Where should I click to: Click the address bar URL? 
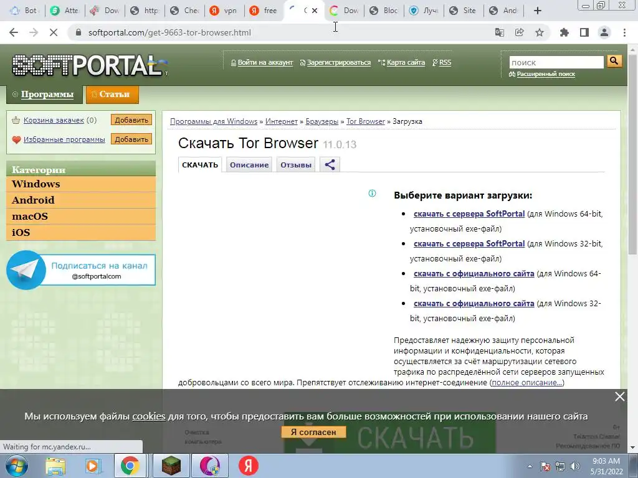coord(169,32)
